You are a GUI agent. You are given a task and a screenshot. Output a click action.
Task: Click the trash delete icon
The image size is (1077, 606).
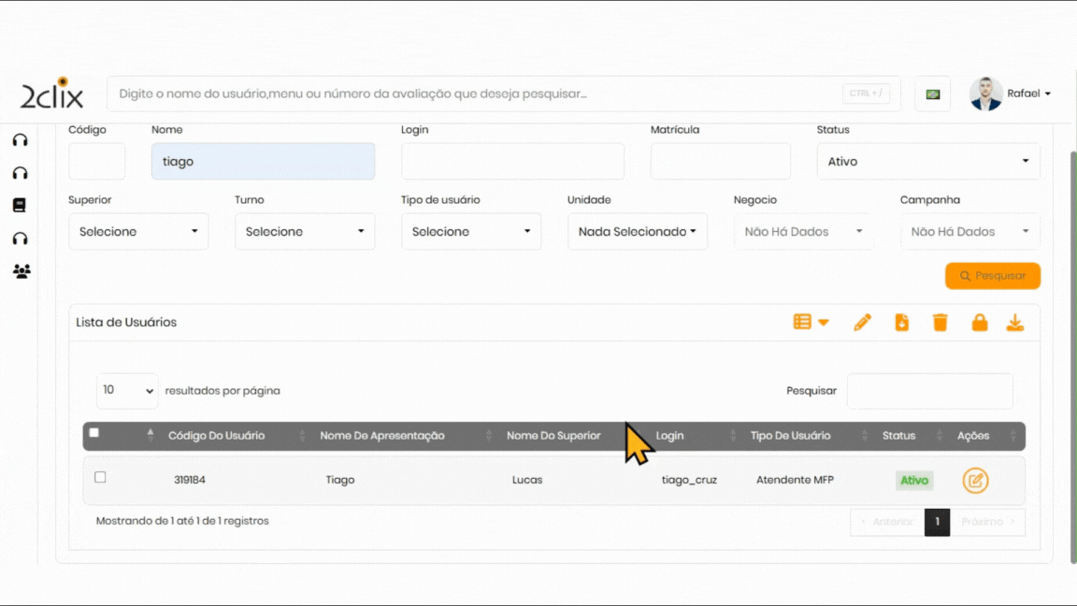point(940,323)
